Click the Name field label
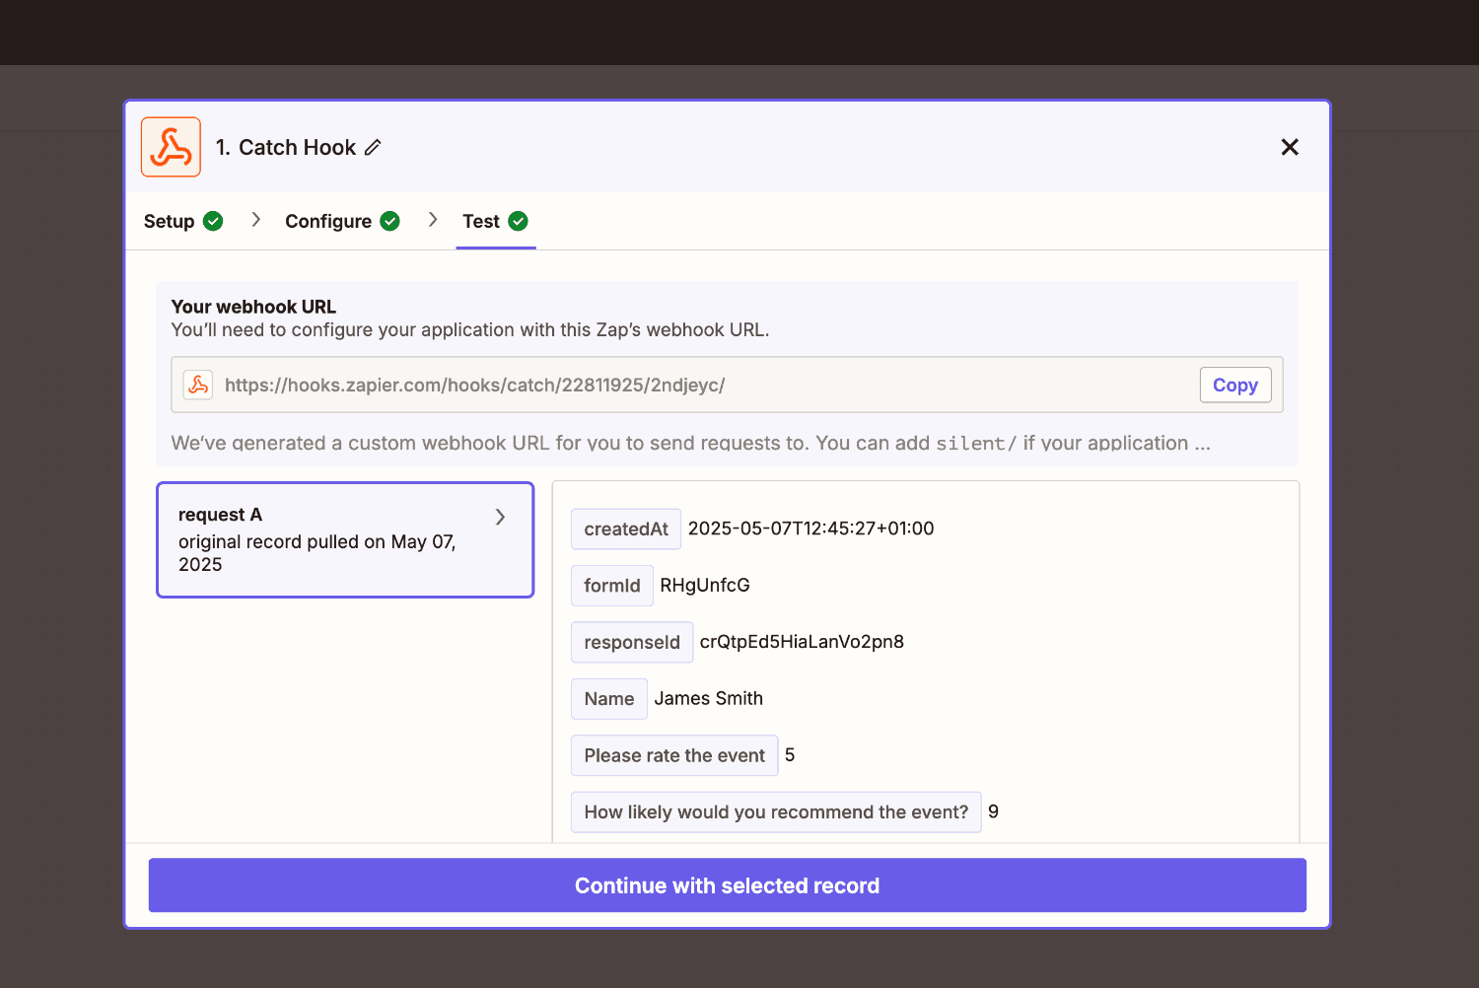Viewport: 1479px width, 988px height. (609, 699)
